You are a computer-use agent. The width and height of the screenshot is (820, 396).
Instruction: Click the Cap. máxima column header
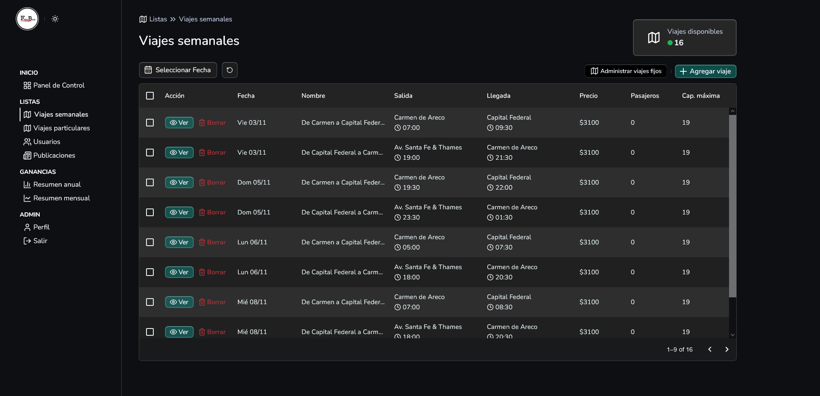click(x=701, y=96)
